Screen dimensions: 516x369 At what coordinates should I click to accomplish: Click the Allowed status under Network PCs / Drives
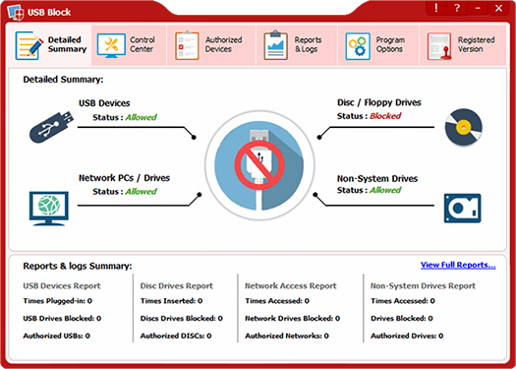141,192
